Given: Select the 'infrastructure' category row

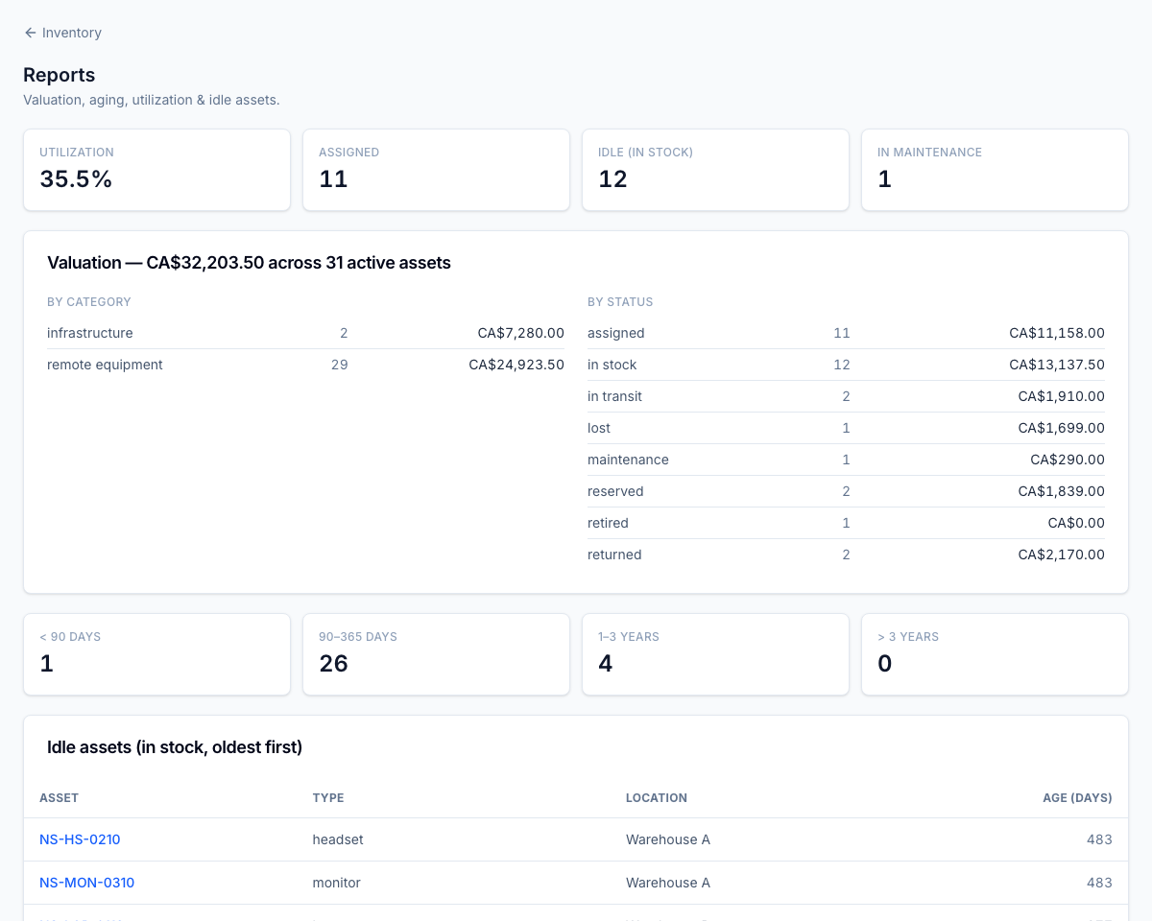Looking at the screenshot, I should point(305,333).
